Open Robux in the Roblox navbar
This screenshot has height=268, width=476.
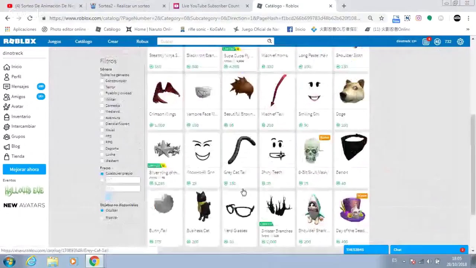pos(142,41)
